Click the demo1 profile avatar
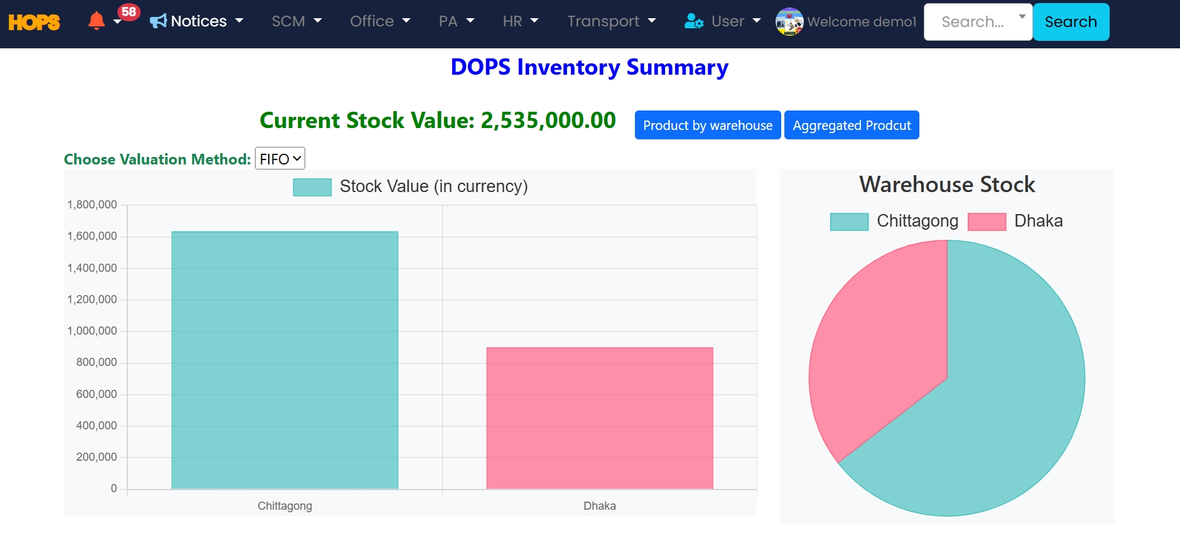The image size is (1180, 543). click(789, 22)
